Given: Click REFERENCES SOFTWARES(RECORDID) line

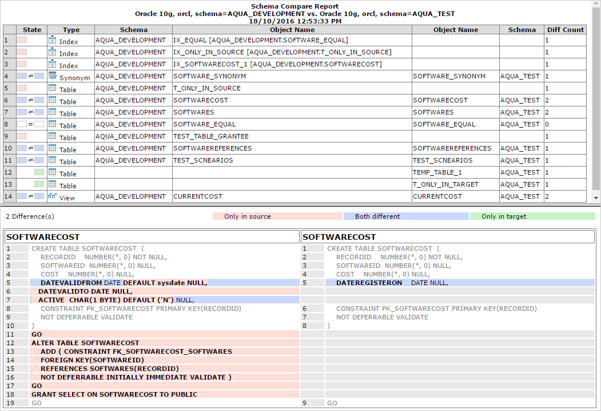Looking at the screenshot, I should click(165, 369).
